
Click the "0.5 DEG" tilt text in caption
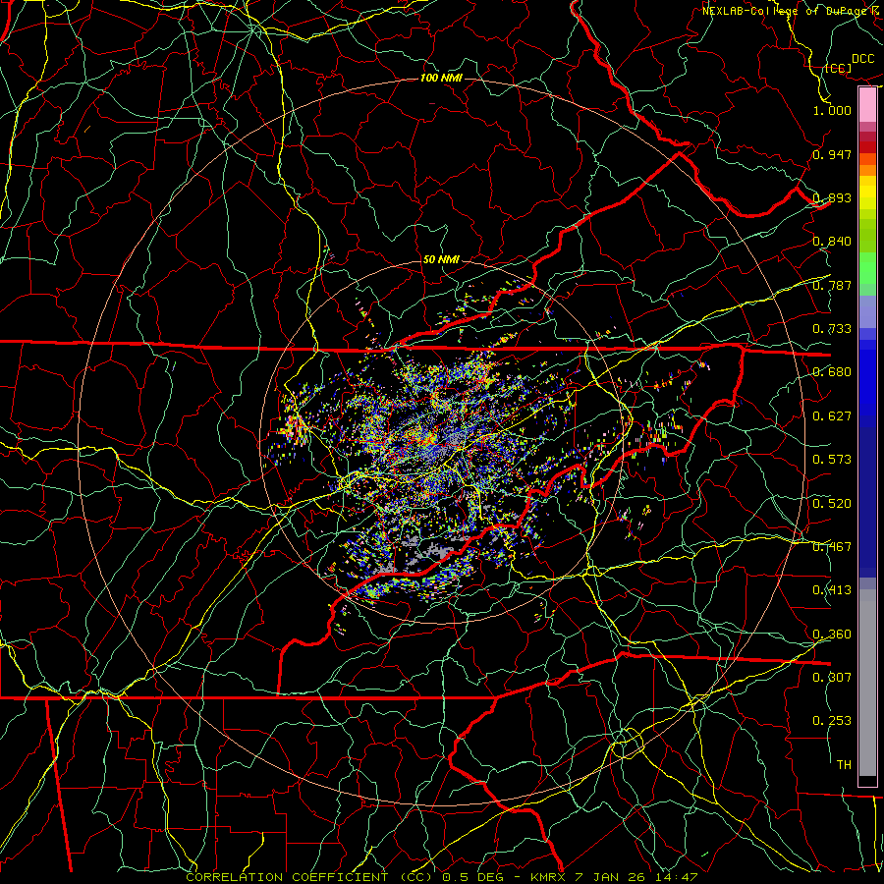click(472, 877)
